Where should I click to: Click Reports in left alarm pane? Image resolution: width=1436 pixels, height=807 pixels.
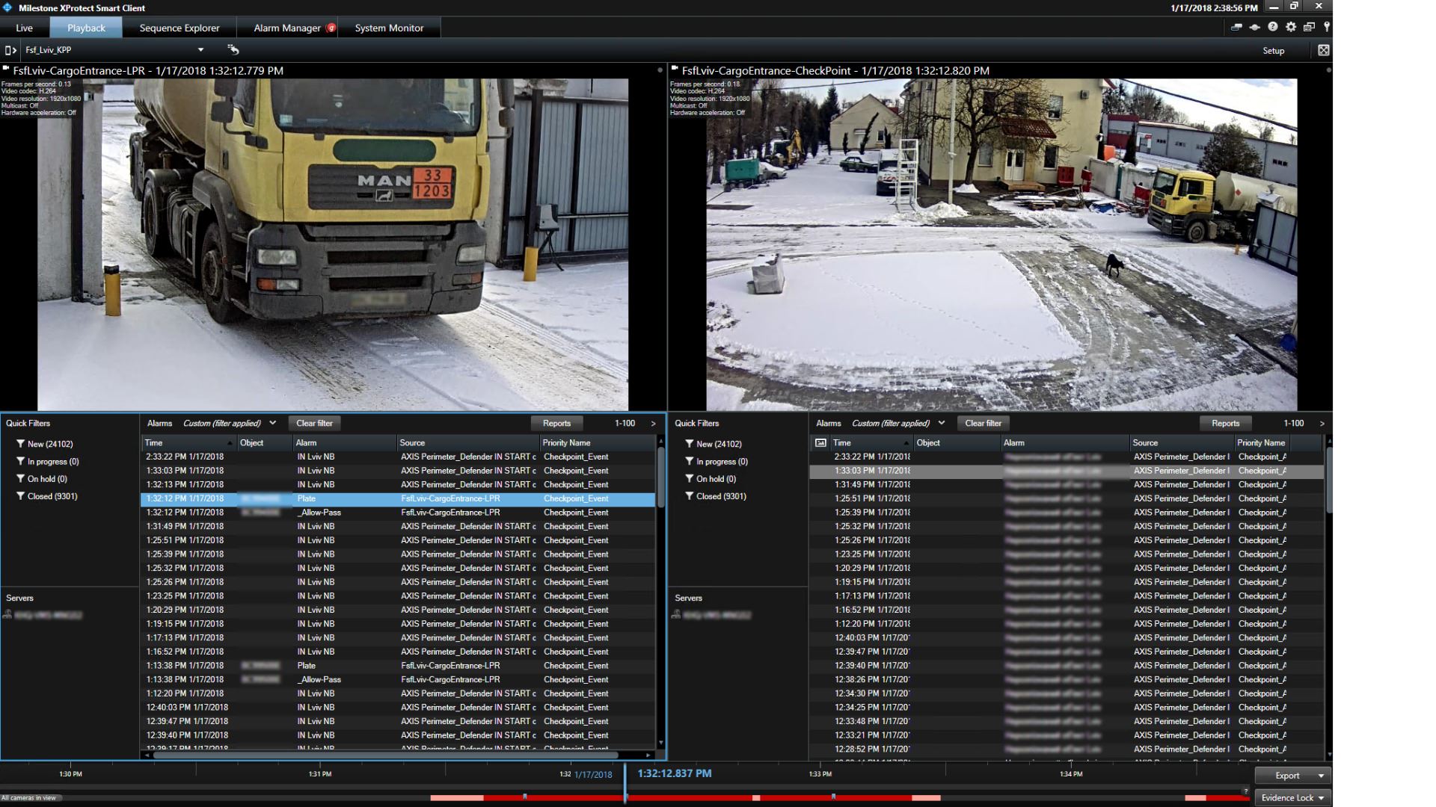pos(556,423)
